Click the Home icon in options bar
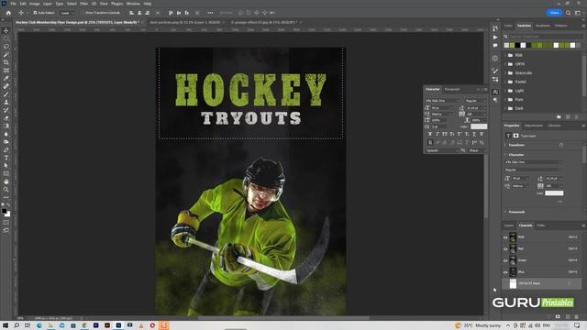This screenshot has height=330, width=587. tap(8, 13)
